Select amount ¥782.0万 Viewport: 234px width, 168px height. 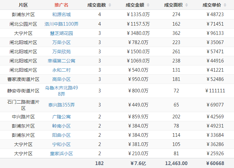138,42
